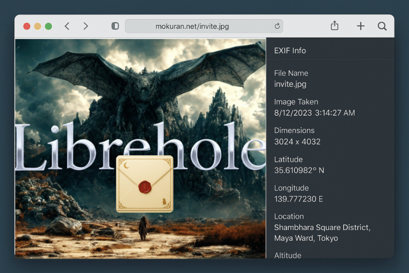
Task: Click the red wax seal on envelope
Action: pos(145,186)
